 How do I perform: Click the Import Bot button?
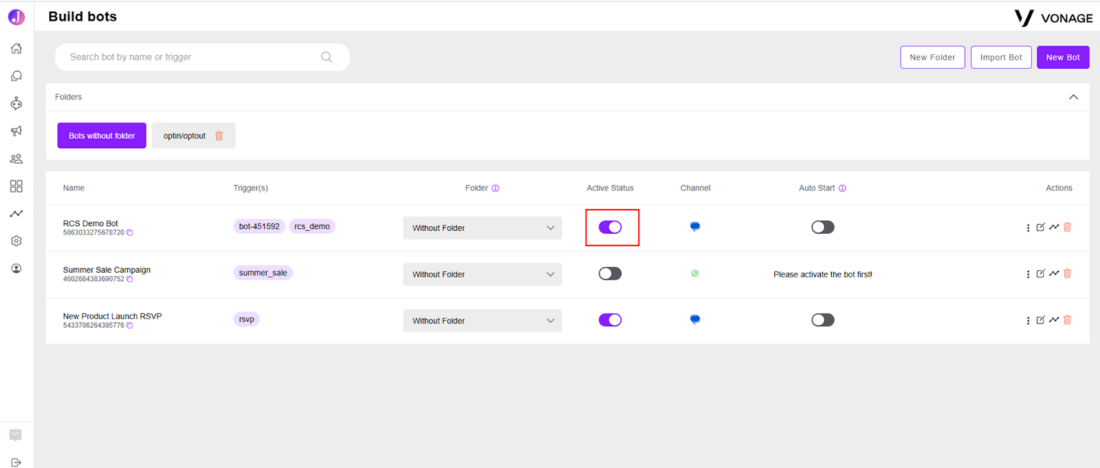[1001, 57]
